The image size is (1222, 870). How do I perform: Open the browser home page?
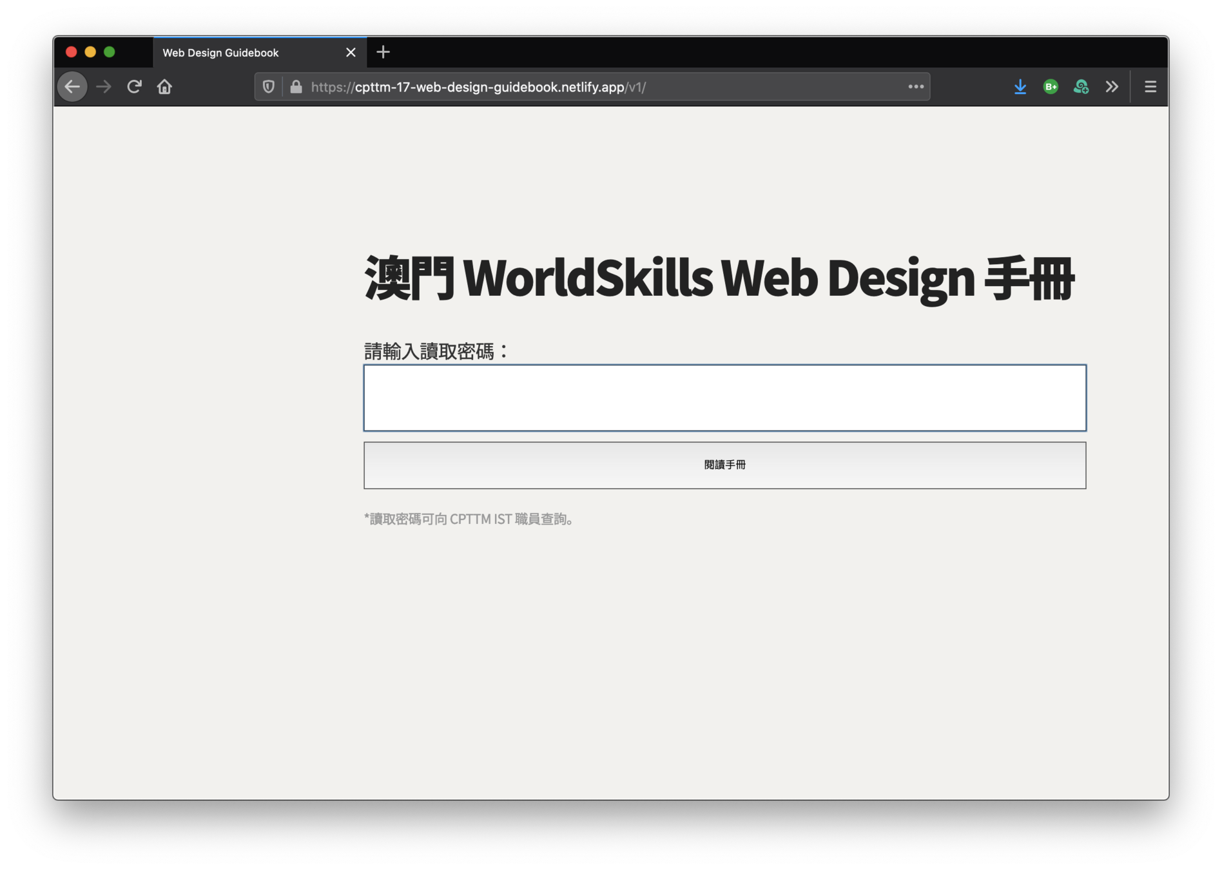point(164,86)
